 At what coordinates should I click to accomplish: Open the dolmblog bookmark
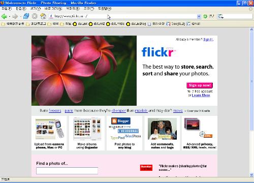[136, 24]
